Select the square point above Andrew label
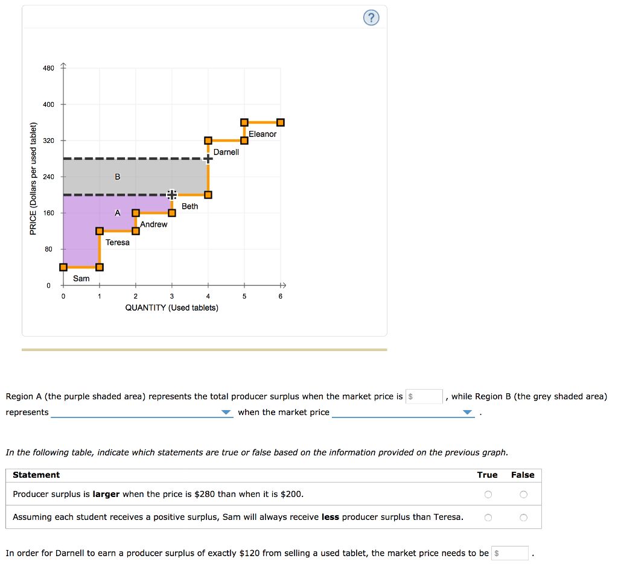The width and height of the screenshot is (618, 570). [136, 213]
